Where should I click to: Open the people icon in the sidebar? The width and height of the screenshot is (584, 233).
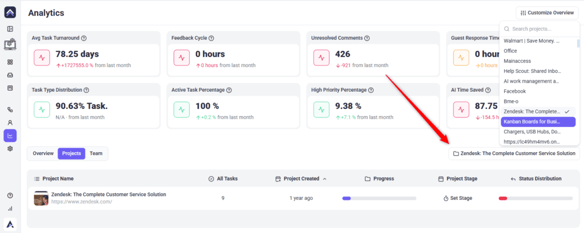coord(10,122)
